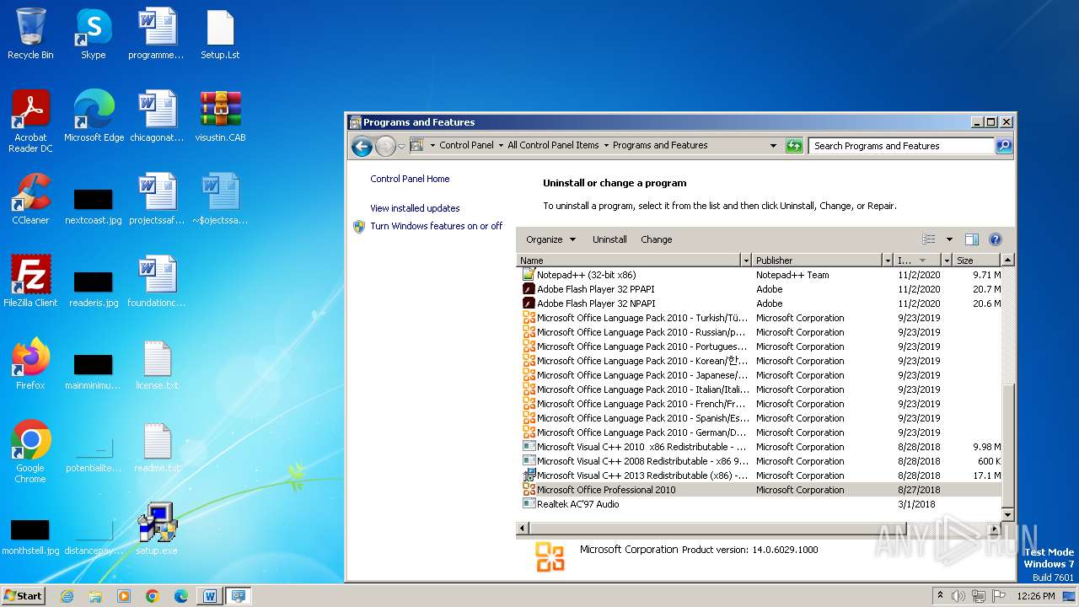The width and height of the screenshot is (1079, 607).
Task: Open the Word document taskbar button
Action: click(x=210, y=596)
